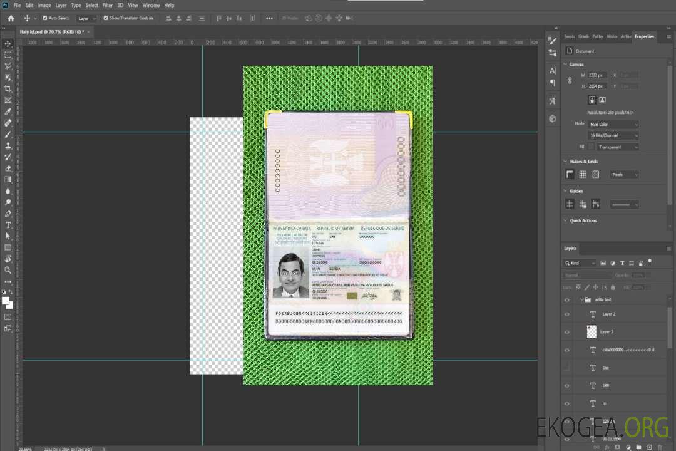Open the File menu
Viewport: 676px width, 451px height.
(x=18, y=5)
